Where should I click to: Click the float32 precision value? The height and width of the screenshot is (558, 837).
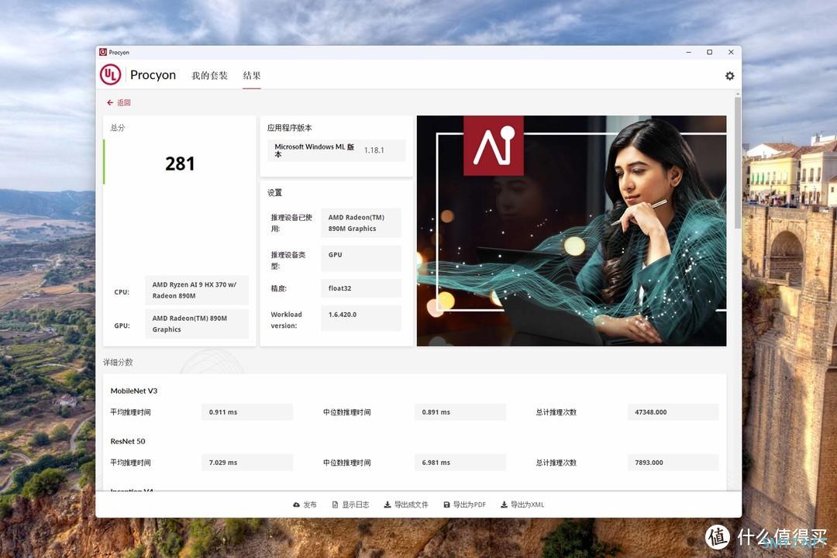[361, 288]
